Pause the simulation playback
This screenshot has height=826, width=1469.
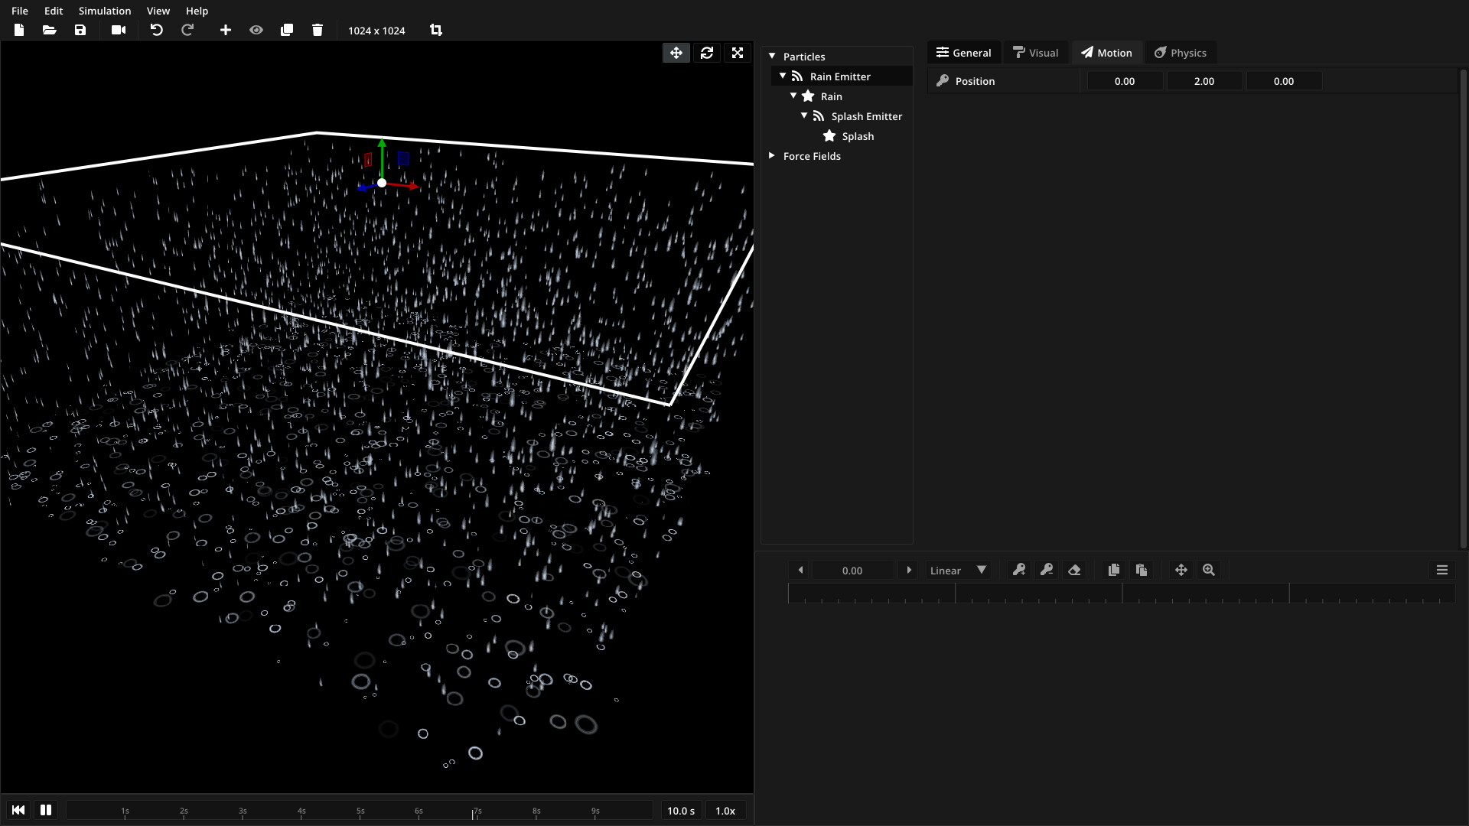[x=46, y=810]
